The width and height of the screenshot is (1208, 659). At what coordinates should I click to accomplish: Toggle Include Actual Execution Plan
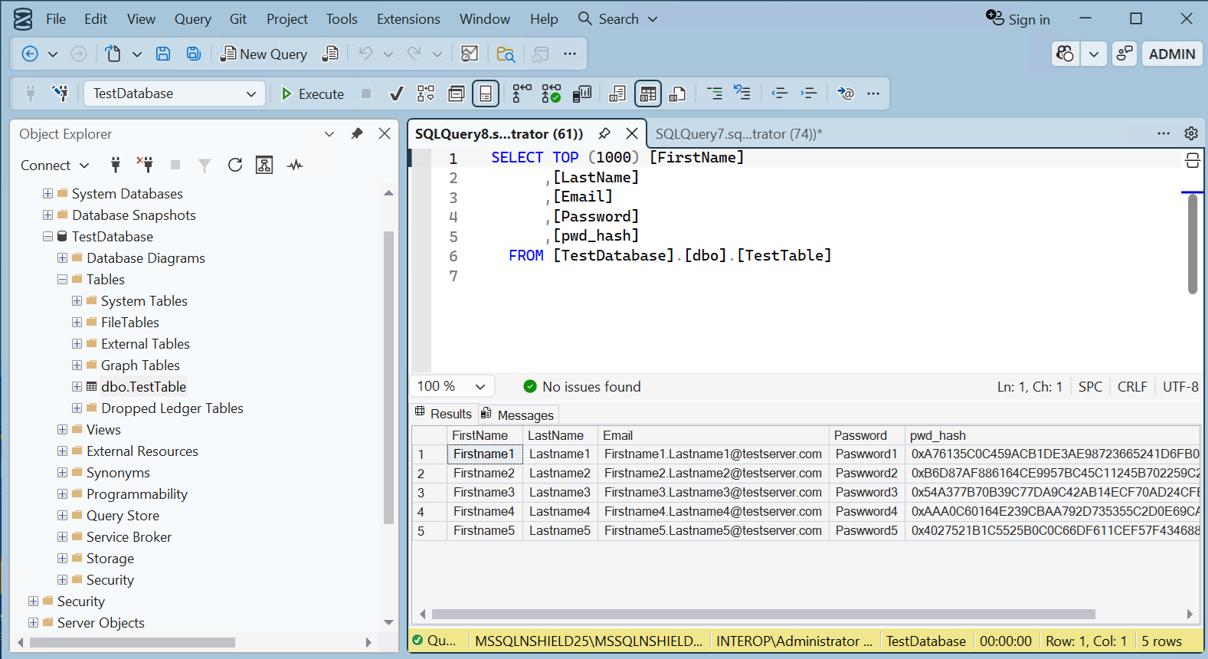[522, 93]
